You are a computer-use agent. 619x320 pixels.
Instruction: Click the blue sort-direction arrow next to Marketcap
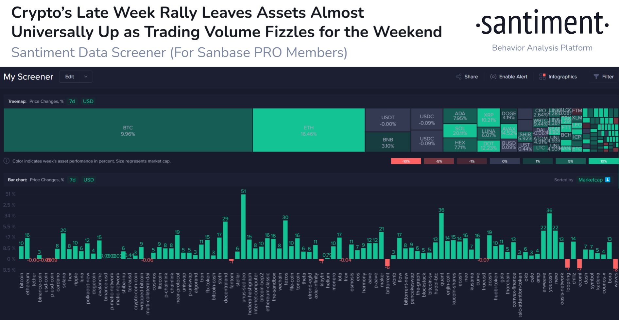click(608, 180)
